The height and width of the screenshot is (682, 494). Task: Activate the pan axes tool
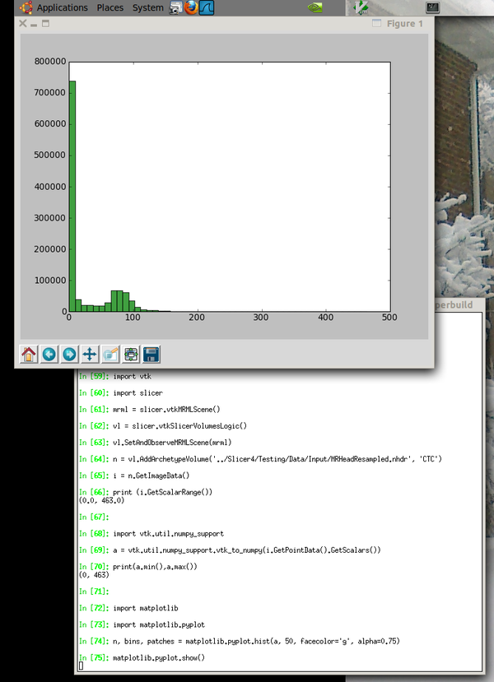[x=90, y=355]
